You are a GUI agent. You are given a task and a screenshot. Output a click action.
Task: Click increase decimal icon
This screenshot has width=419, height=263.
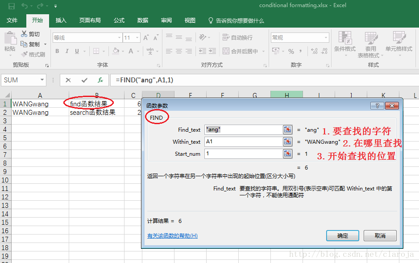[x=314, y=51]
